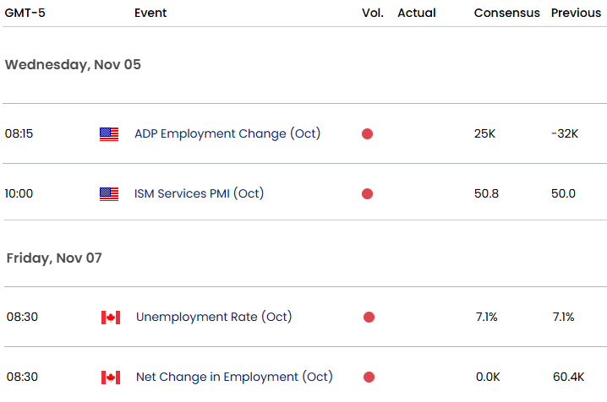
Task: Open the ISM Services PMI (Oct) event
Action: (199, 193)
